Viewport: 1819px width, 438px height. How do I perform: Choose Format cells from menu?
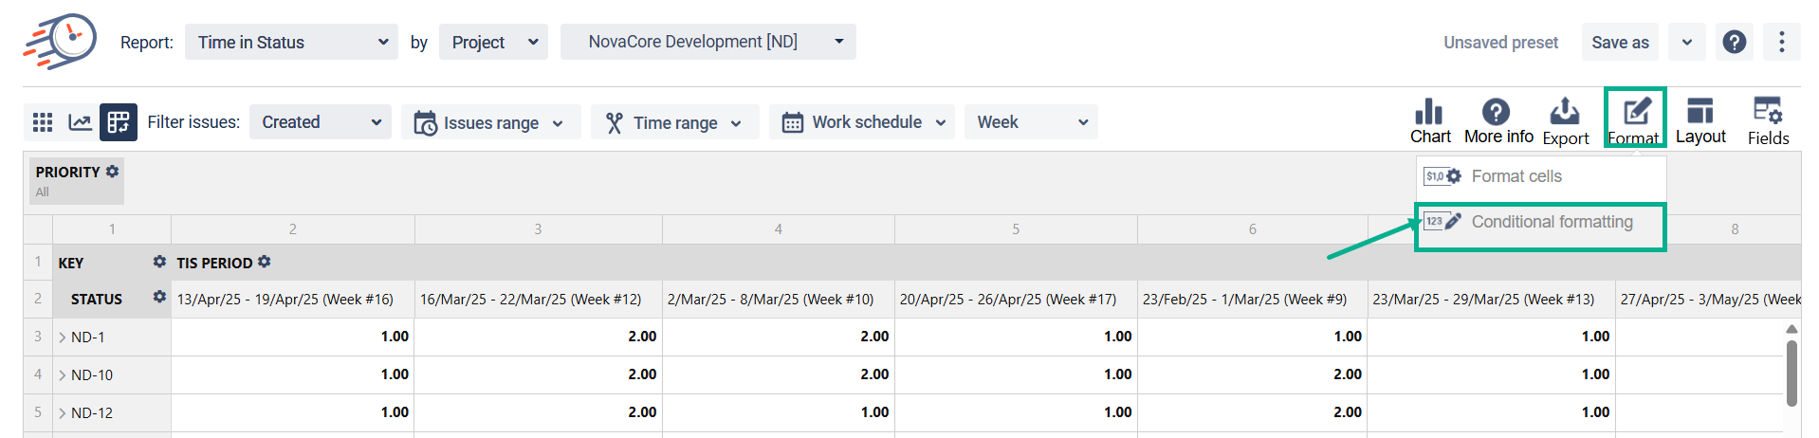1516,176
